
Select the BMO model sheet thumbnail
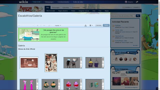coord(95,84)
